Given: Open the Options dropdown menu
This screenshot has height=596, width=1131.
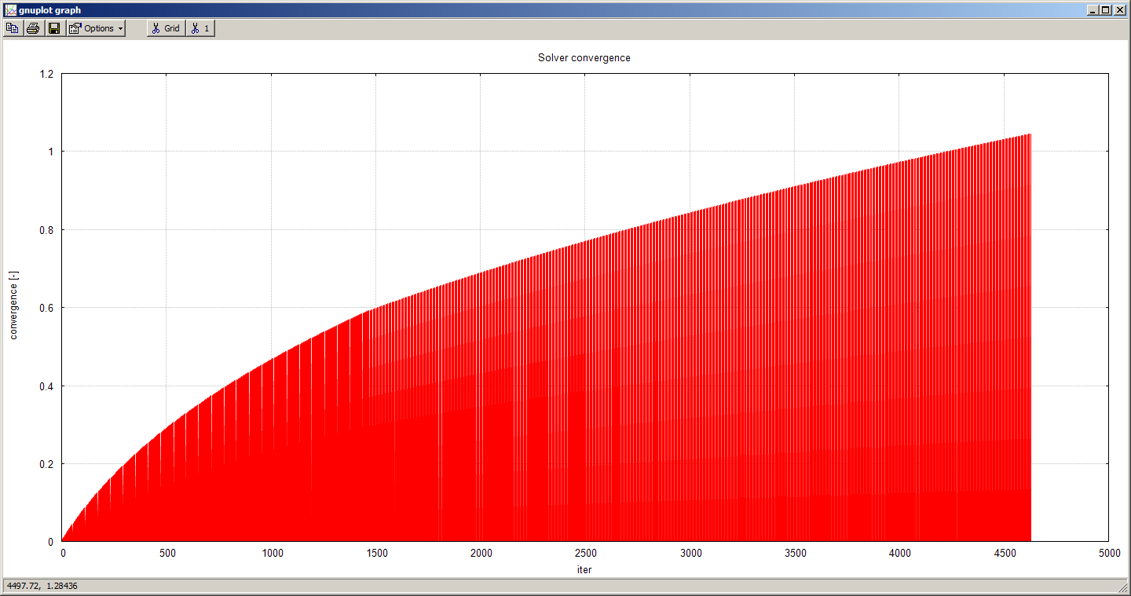Looking at the screenshot, I should pos(96,28).
